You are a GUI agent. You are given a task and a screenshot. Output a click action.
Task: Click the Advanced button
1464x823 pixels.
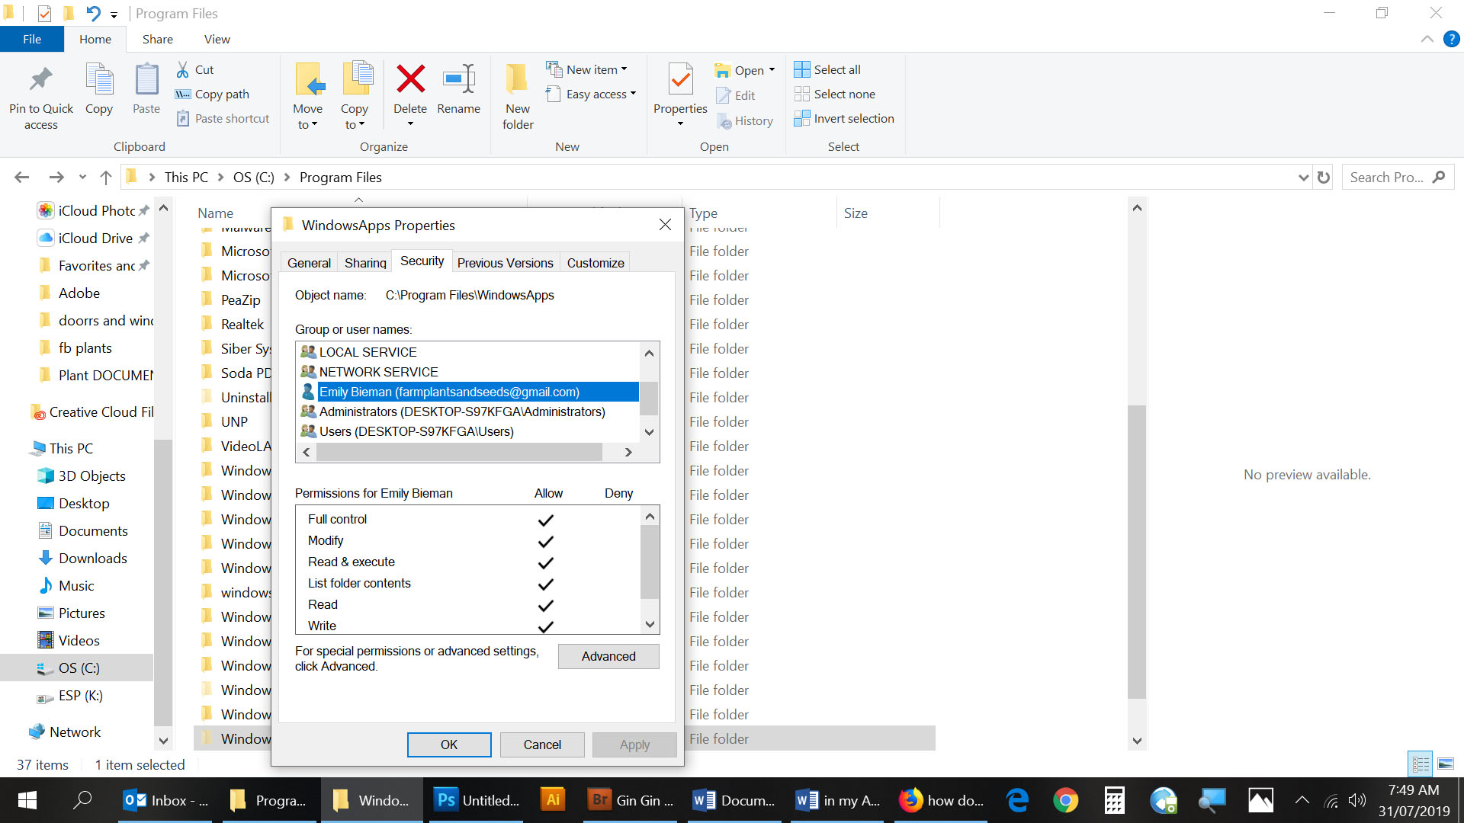[x=608, y=656]
